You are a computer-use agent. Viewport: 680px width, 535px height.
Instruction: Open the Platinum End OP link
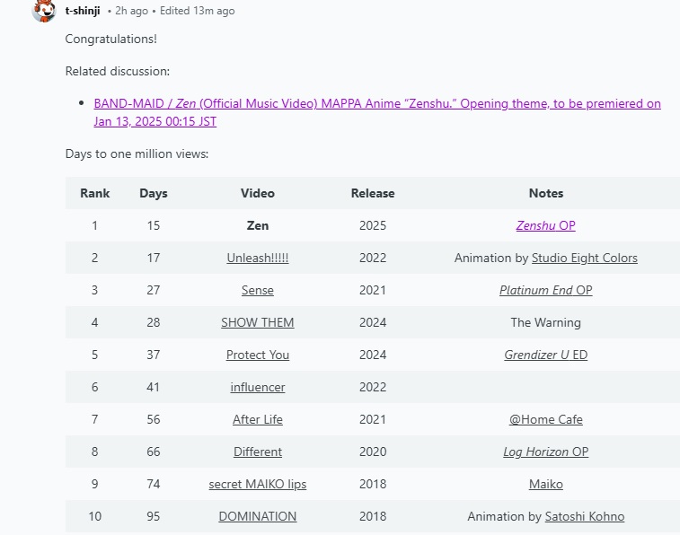click(x=545, y=290)
